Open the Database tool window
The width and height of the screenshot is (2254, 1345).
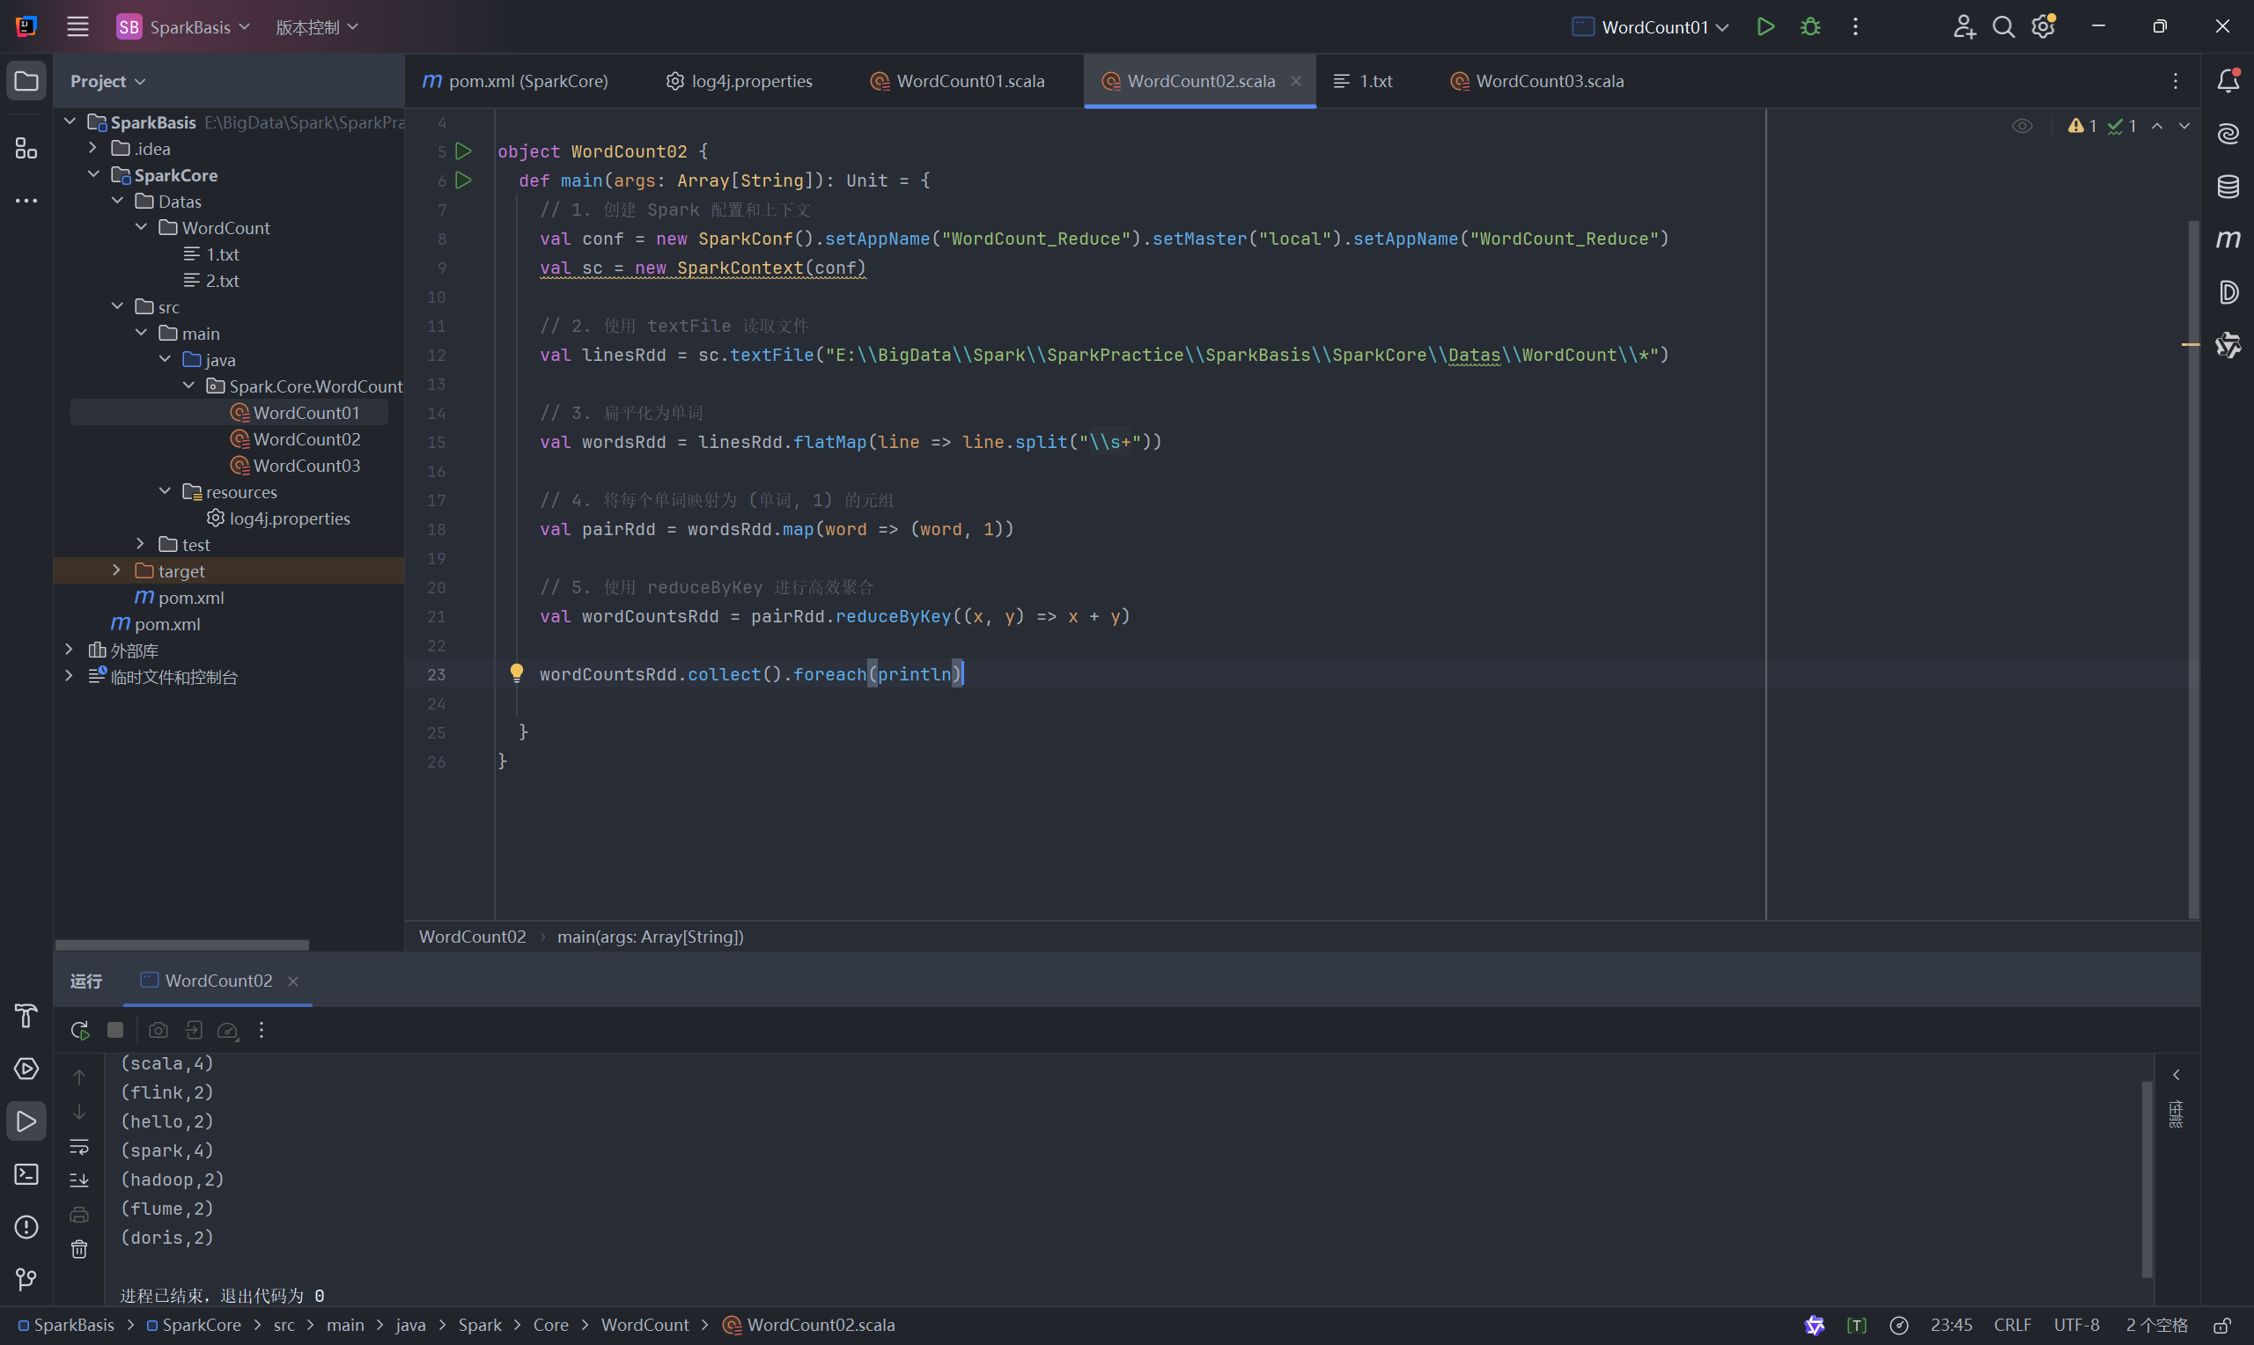[x=2228, y=187]
